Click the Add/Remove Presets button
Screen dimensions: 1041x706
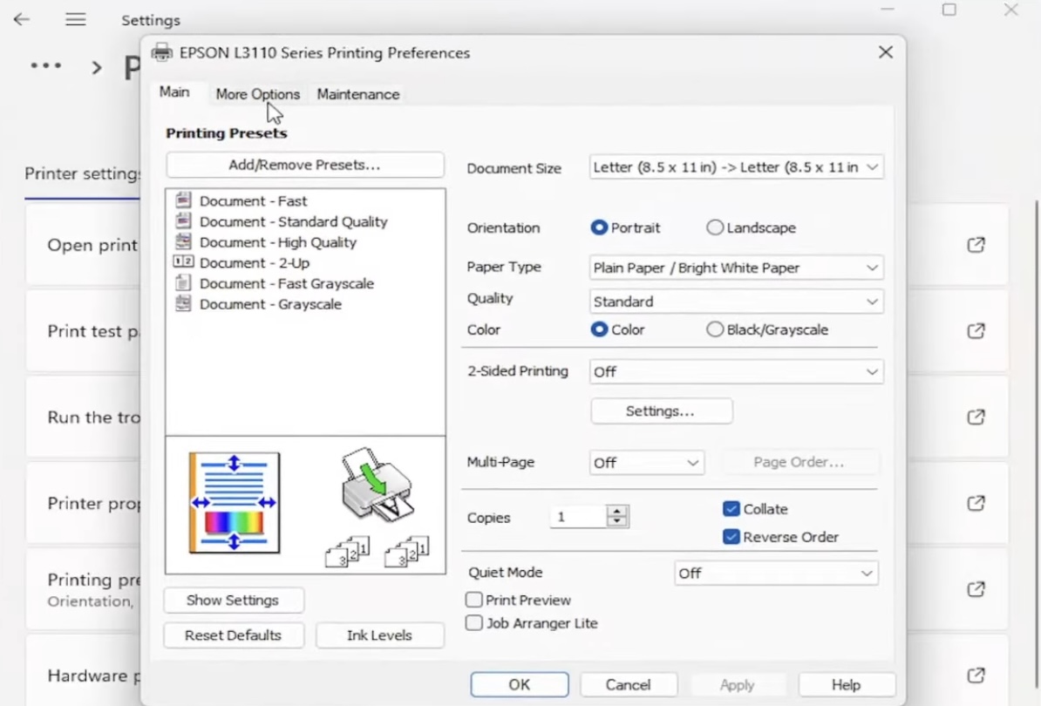tap(305, 165)
